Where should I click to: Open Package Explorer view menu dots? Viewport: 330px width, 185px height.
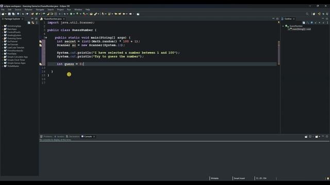coord(37,23)
